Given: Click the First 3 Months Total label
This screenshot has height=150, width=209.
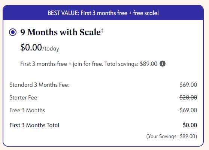Looking at the screenshot, I should tap(34, 125).
